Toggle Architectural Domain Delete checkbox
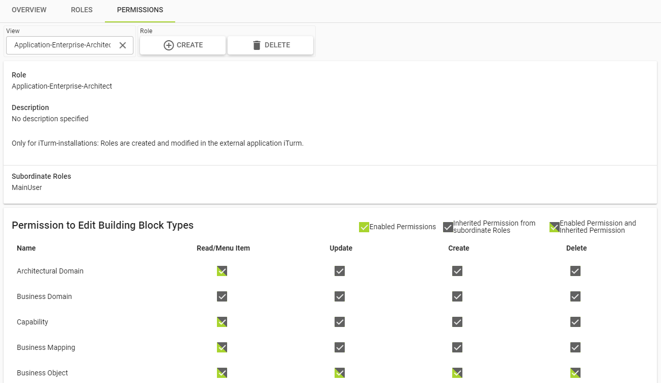This screenshot has width=661, height=383. (575, 271)
